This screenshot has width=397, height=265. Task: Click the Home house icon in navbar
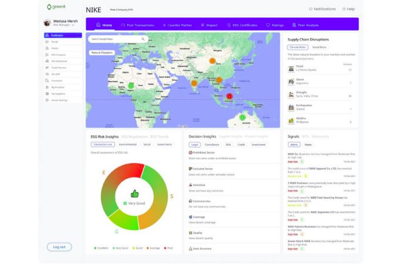point(99,25)
